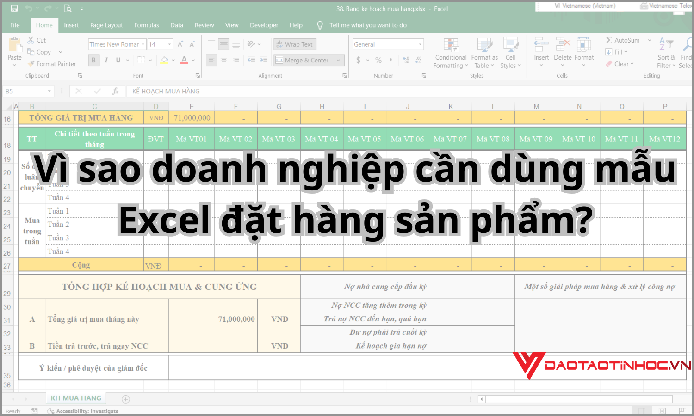Click the Percent Style icon
The image size is (694, 416).
[378, 60]
